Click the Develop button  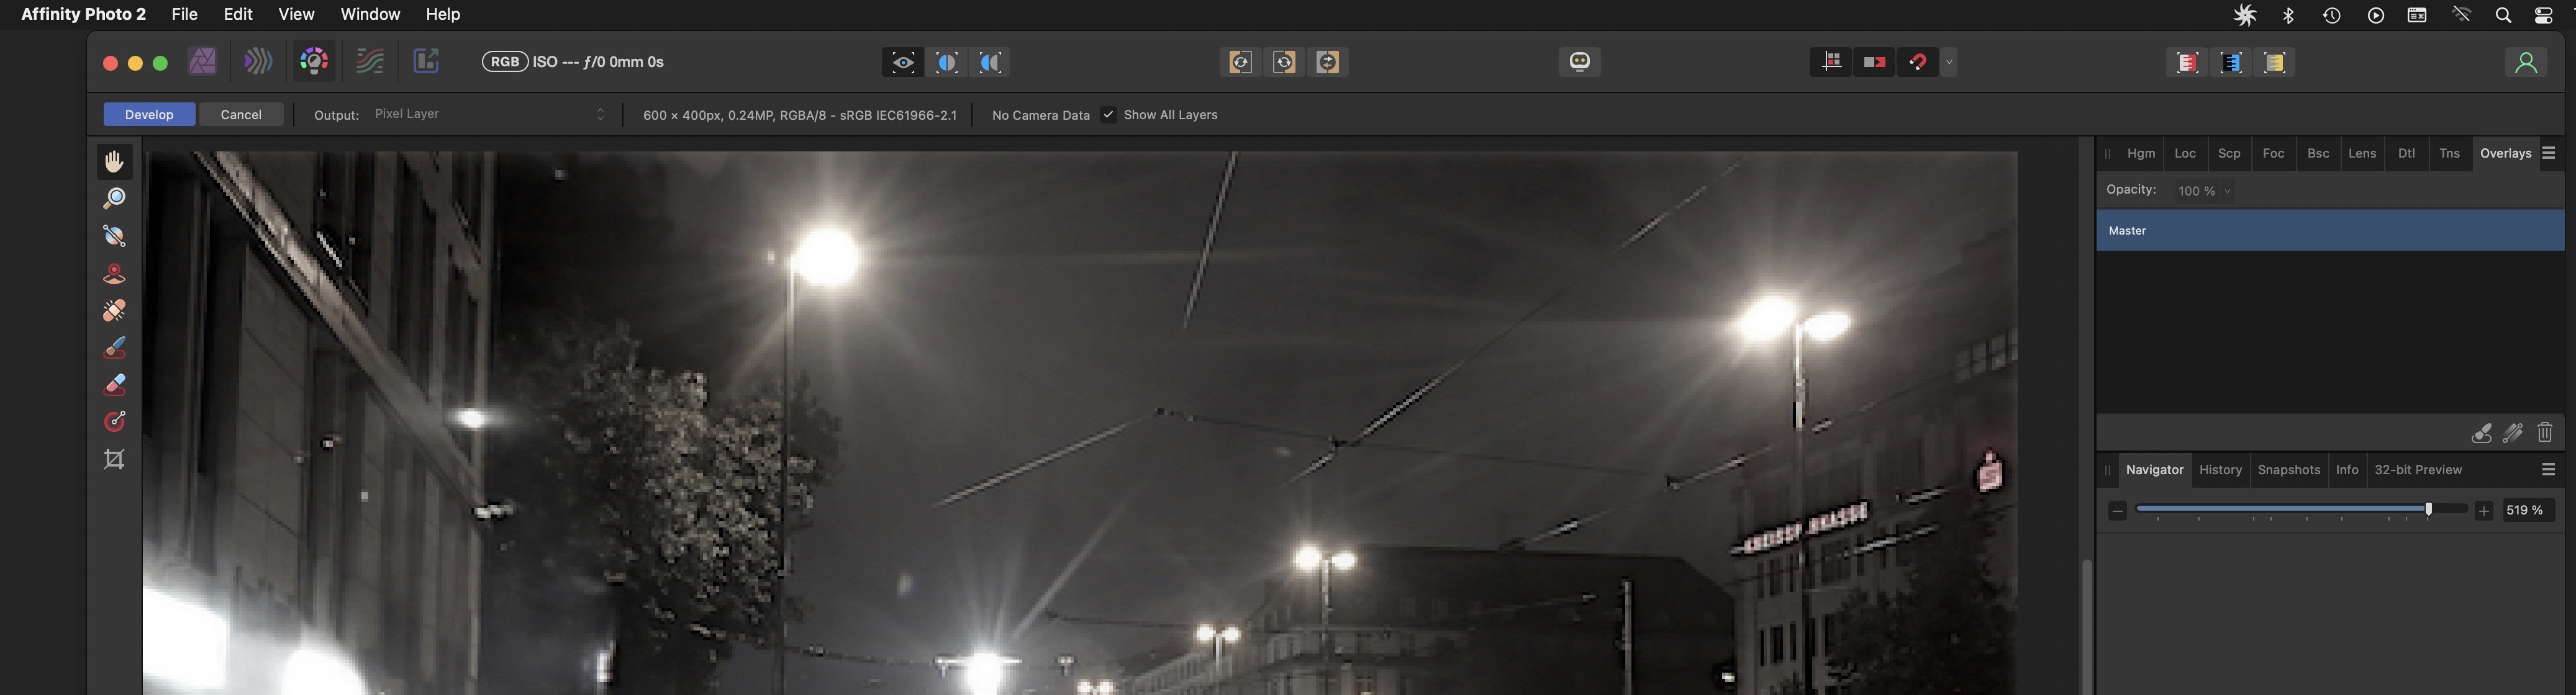click(149, 115)
